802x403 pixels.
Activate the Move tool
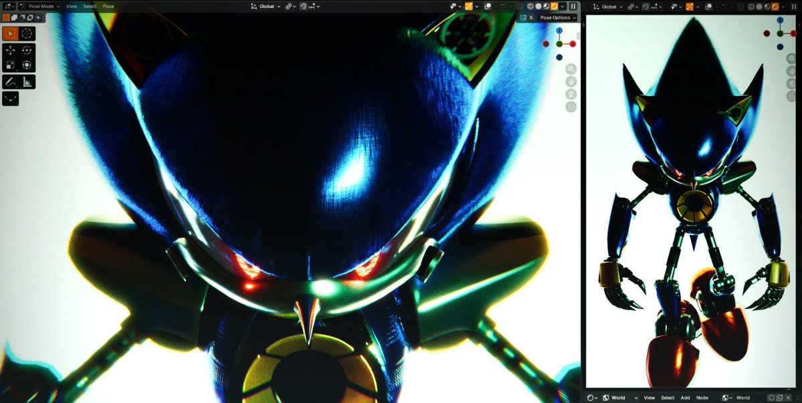pyautogui.click(x=11, y=51)
